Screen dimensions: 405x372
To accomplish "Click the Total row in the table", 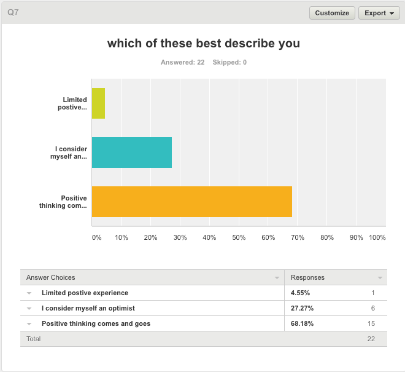I will pos(33,339).
